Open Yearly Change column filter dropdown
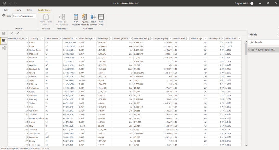 point(95,38)
